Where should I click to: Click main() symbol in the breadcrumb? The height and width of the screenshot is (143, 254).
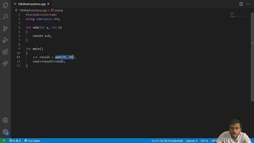pyautogui.click(x=58, y=10)
